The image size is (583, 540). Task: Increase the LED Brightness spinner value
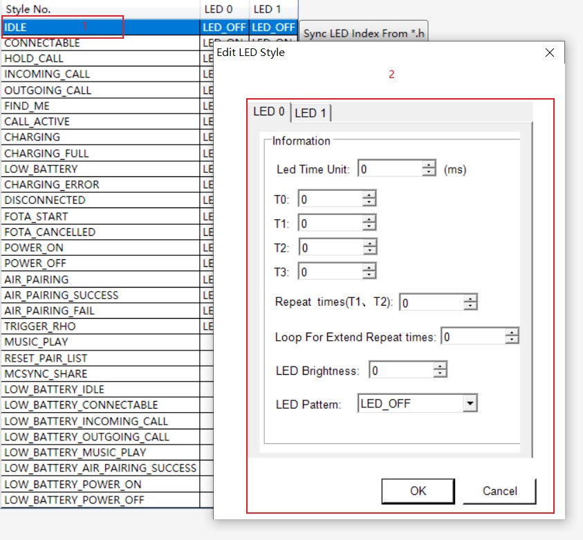click(x=440, y=367)
